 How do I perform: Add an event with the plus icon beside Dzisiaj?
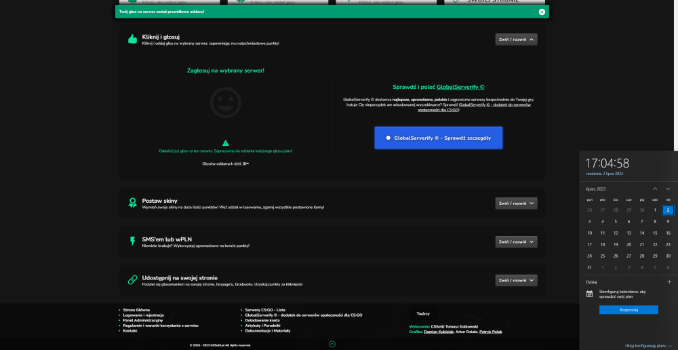tap(669, 281)
